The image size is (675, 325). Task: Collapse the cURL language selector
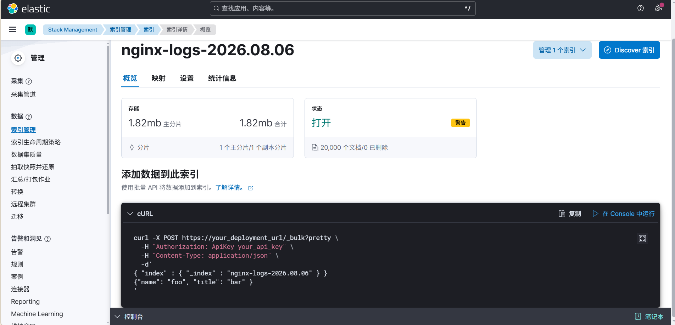[x=130, y=213]
